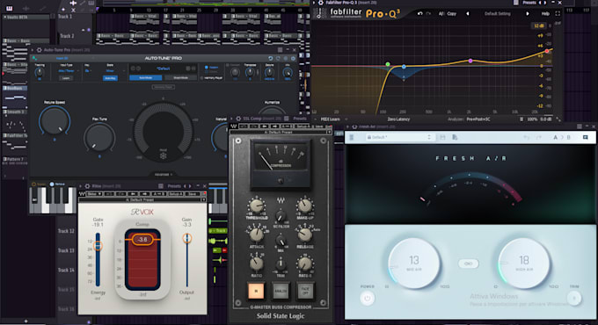Click the Antares logo icon in Auto-Tune

point(34,58)
